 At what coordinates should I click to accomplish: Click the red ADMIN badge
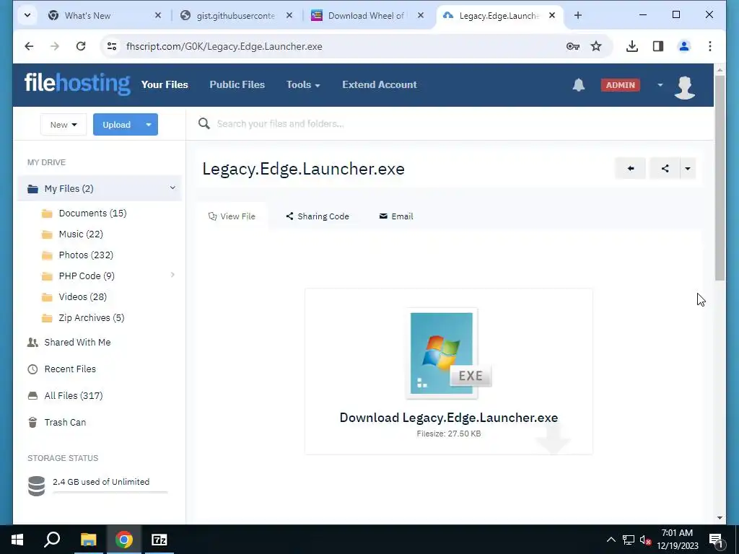click(620, 85)
